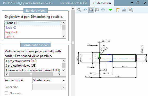Image resolution: width=148 pixels, height=96 pixels.
Task: Click the combination views horizontal scrollbar thumb
Action: 31,74
